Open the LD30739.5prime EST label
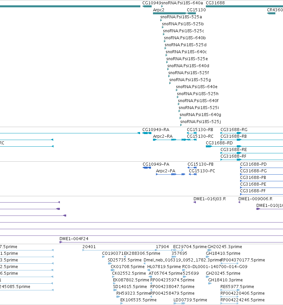This screenshot has height=305, width=283. coord(190,300)
